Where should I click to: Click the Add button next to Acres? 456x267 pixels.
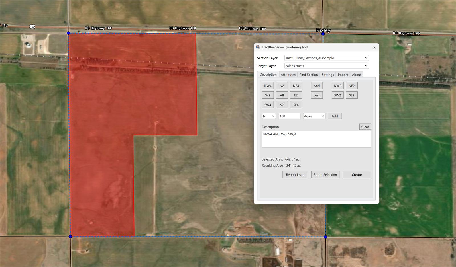[335, 116]
